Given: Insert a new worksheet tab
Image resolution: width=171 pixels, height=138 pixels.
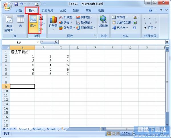Looking at the screenshot, I should (63, 129).
